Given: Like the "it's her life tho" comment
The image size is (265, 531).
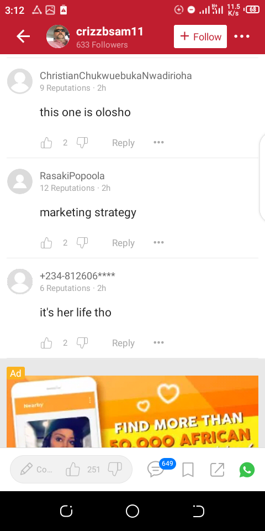Looking at the screenshot, I should point(46,343).
